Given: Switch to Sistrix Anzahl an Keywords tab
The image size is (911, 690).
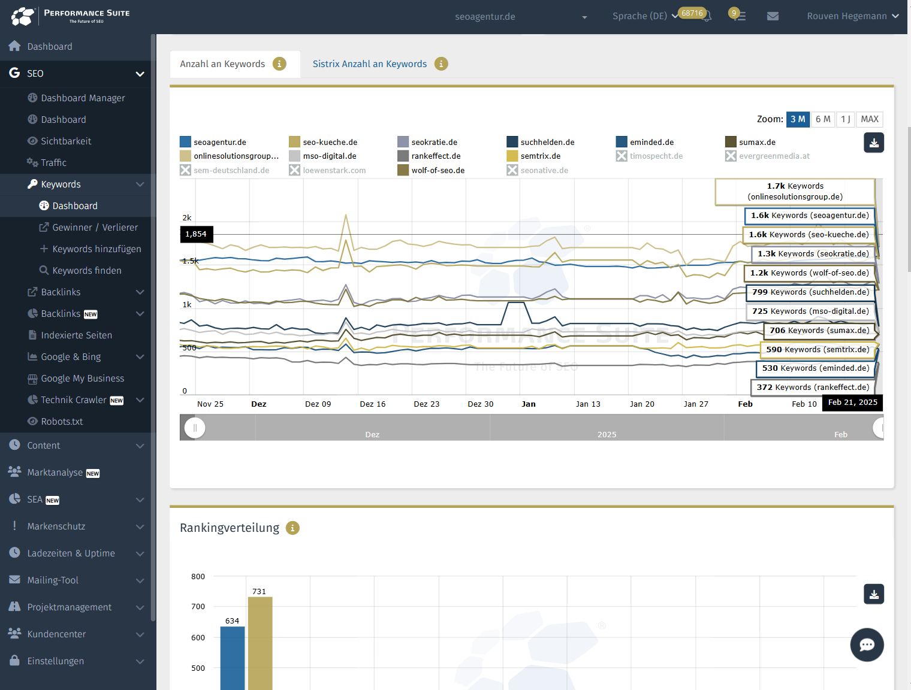Looking at the screenshot, I should 370,63.
